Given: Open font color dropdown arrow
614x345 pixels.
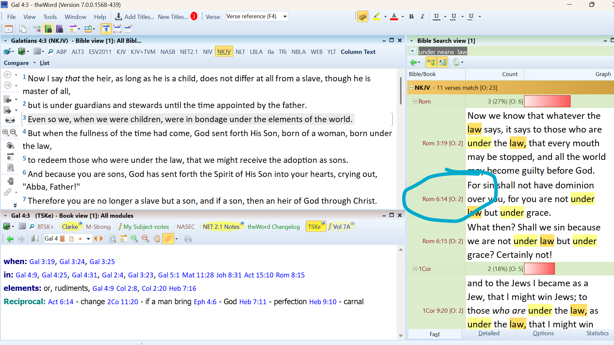Looking at the screenshot, I should click(403, 16).
